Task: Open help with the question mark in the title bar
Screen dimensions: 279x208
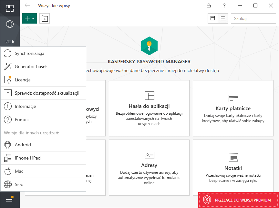Action: pyautogui.click(x=224, y=5)
